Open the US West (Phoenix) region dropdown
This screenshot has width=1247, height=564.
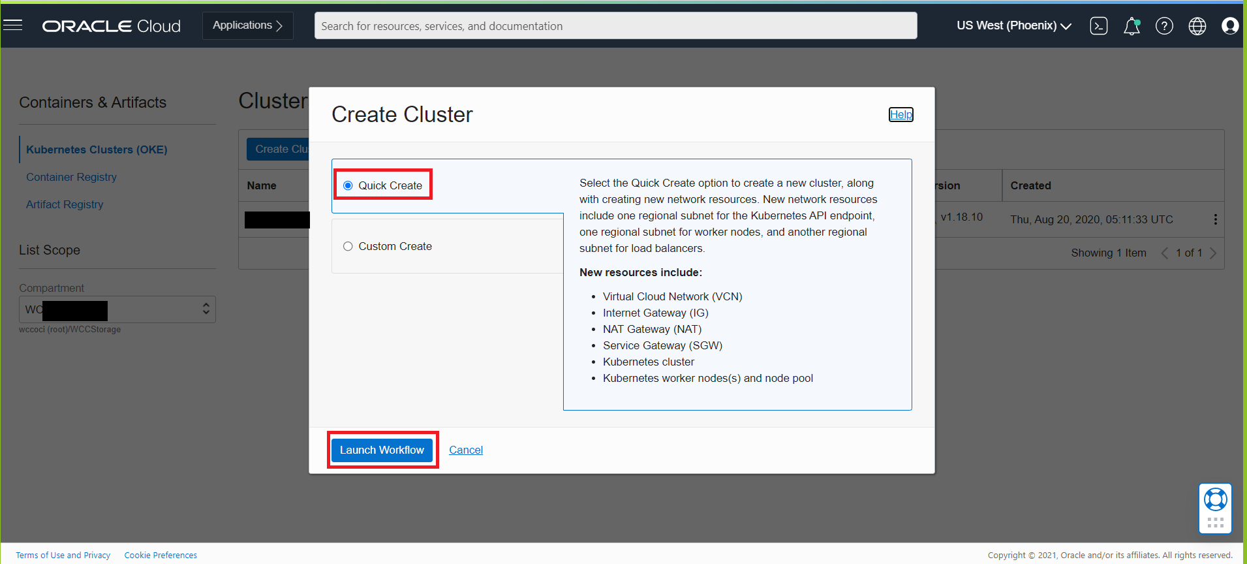click(1014, 25)
